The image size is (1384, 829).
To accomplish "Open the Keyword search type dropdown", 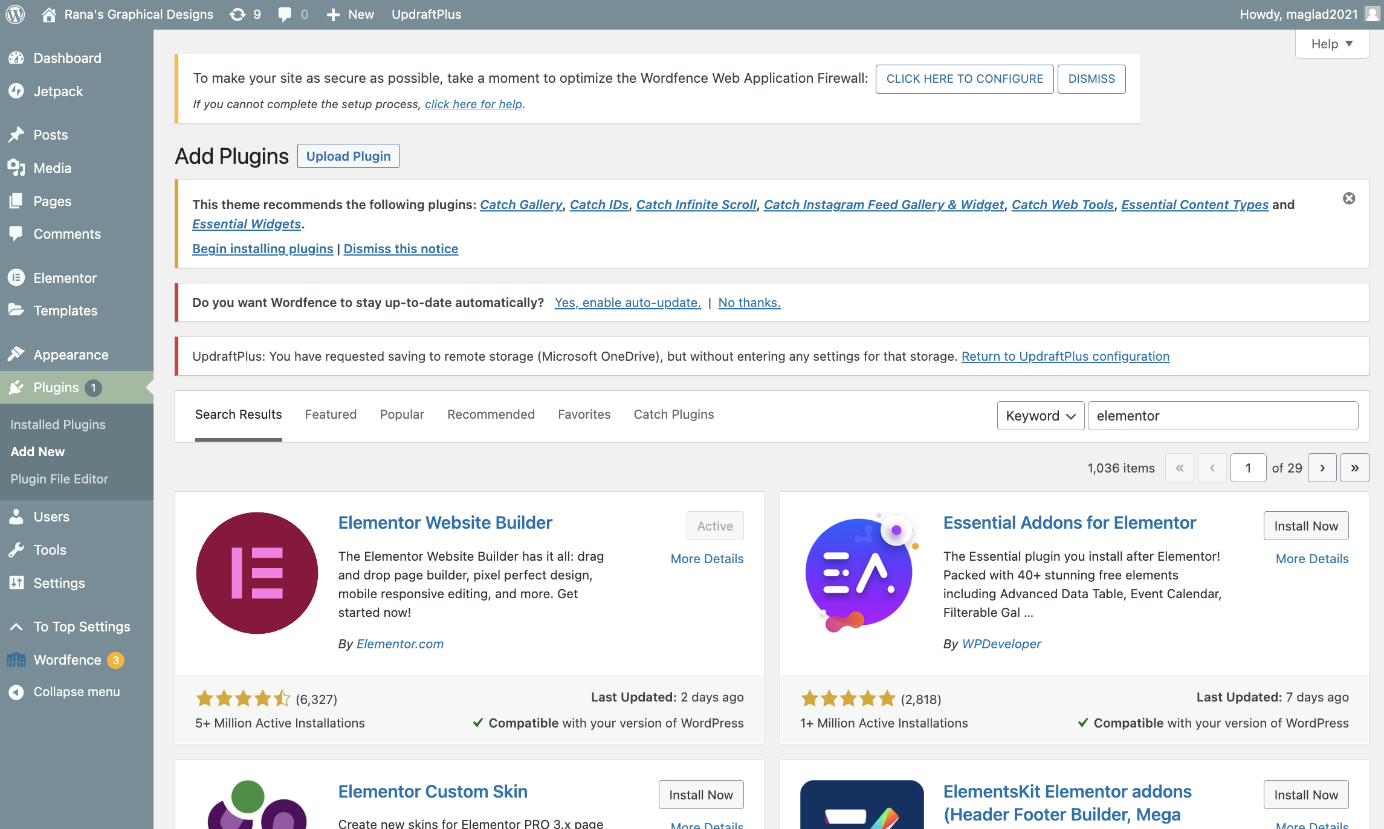I will tap(1041, 416).
